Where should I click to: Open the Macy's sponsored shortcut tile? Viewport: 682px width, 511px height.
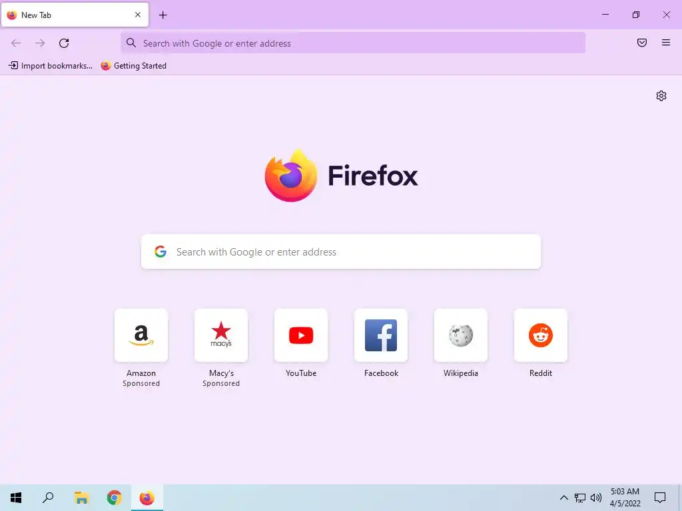click(x=221, y=335)
